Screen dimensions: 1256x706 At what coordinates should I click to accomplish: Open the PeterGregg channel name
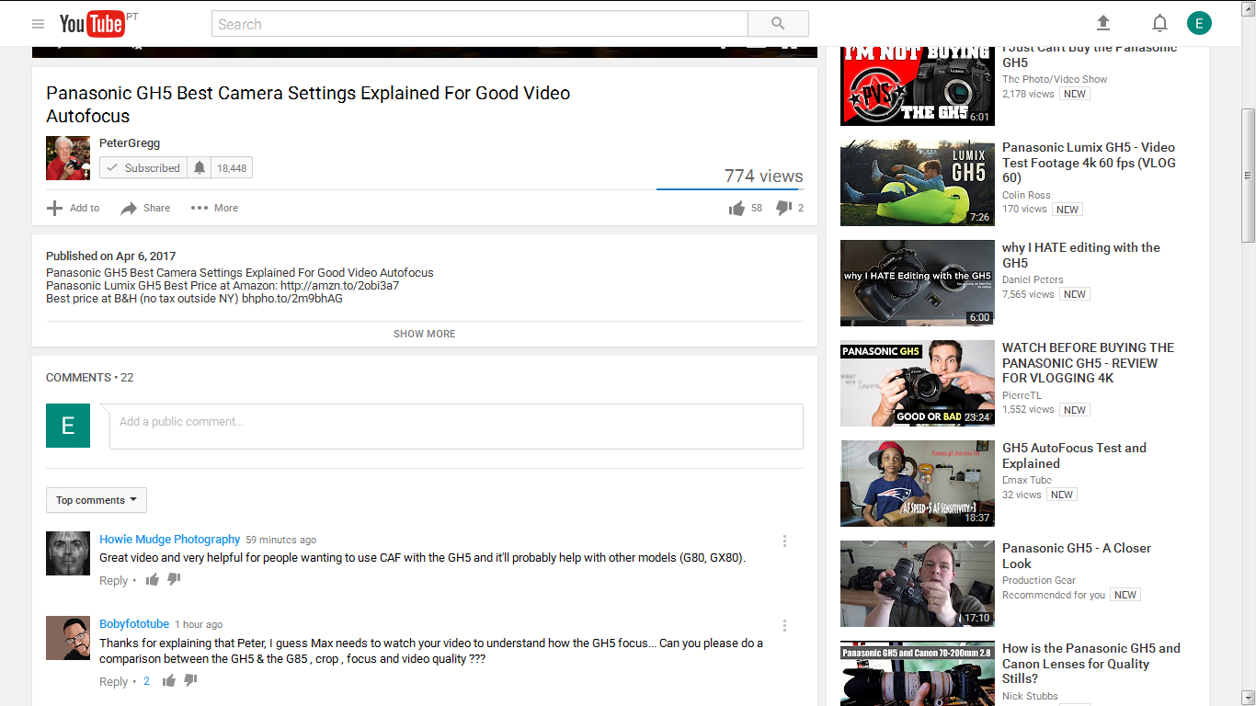(130, 143)
